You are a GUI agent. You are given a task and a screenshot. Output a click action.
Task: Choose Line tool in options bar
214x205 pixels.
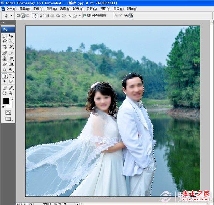tap(69, 16)
